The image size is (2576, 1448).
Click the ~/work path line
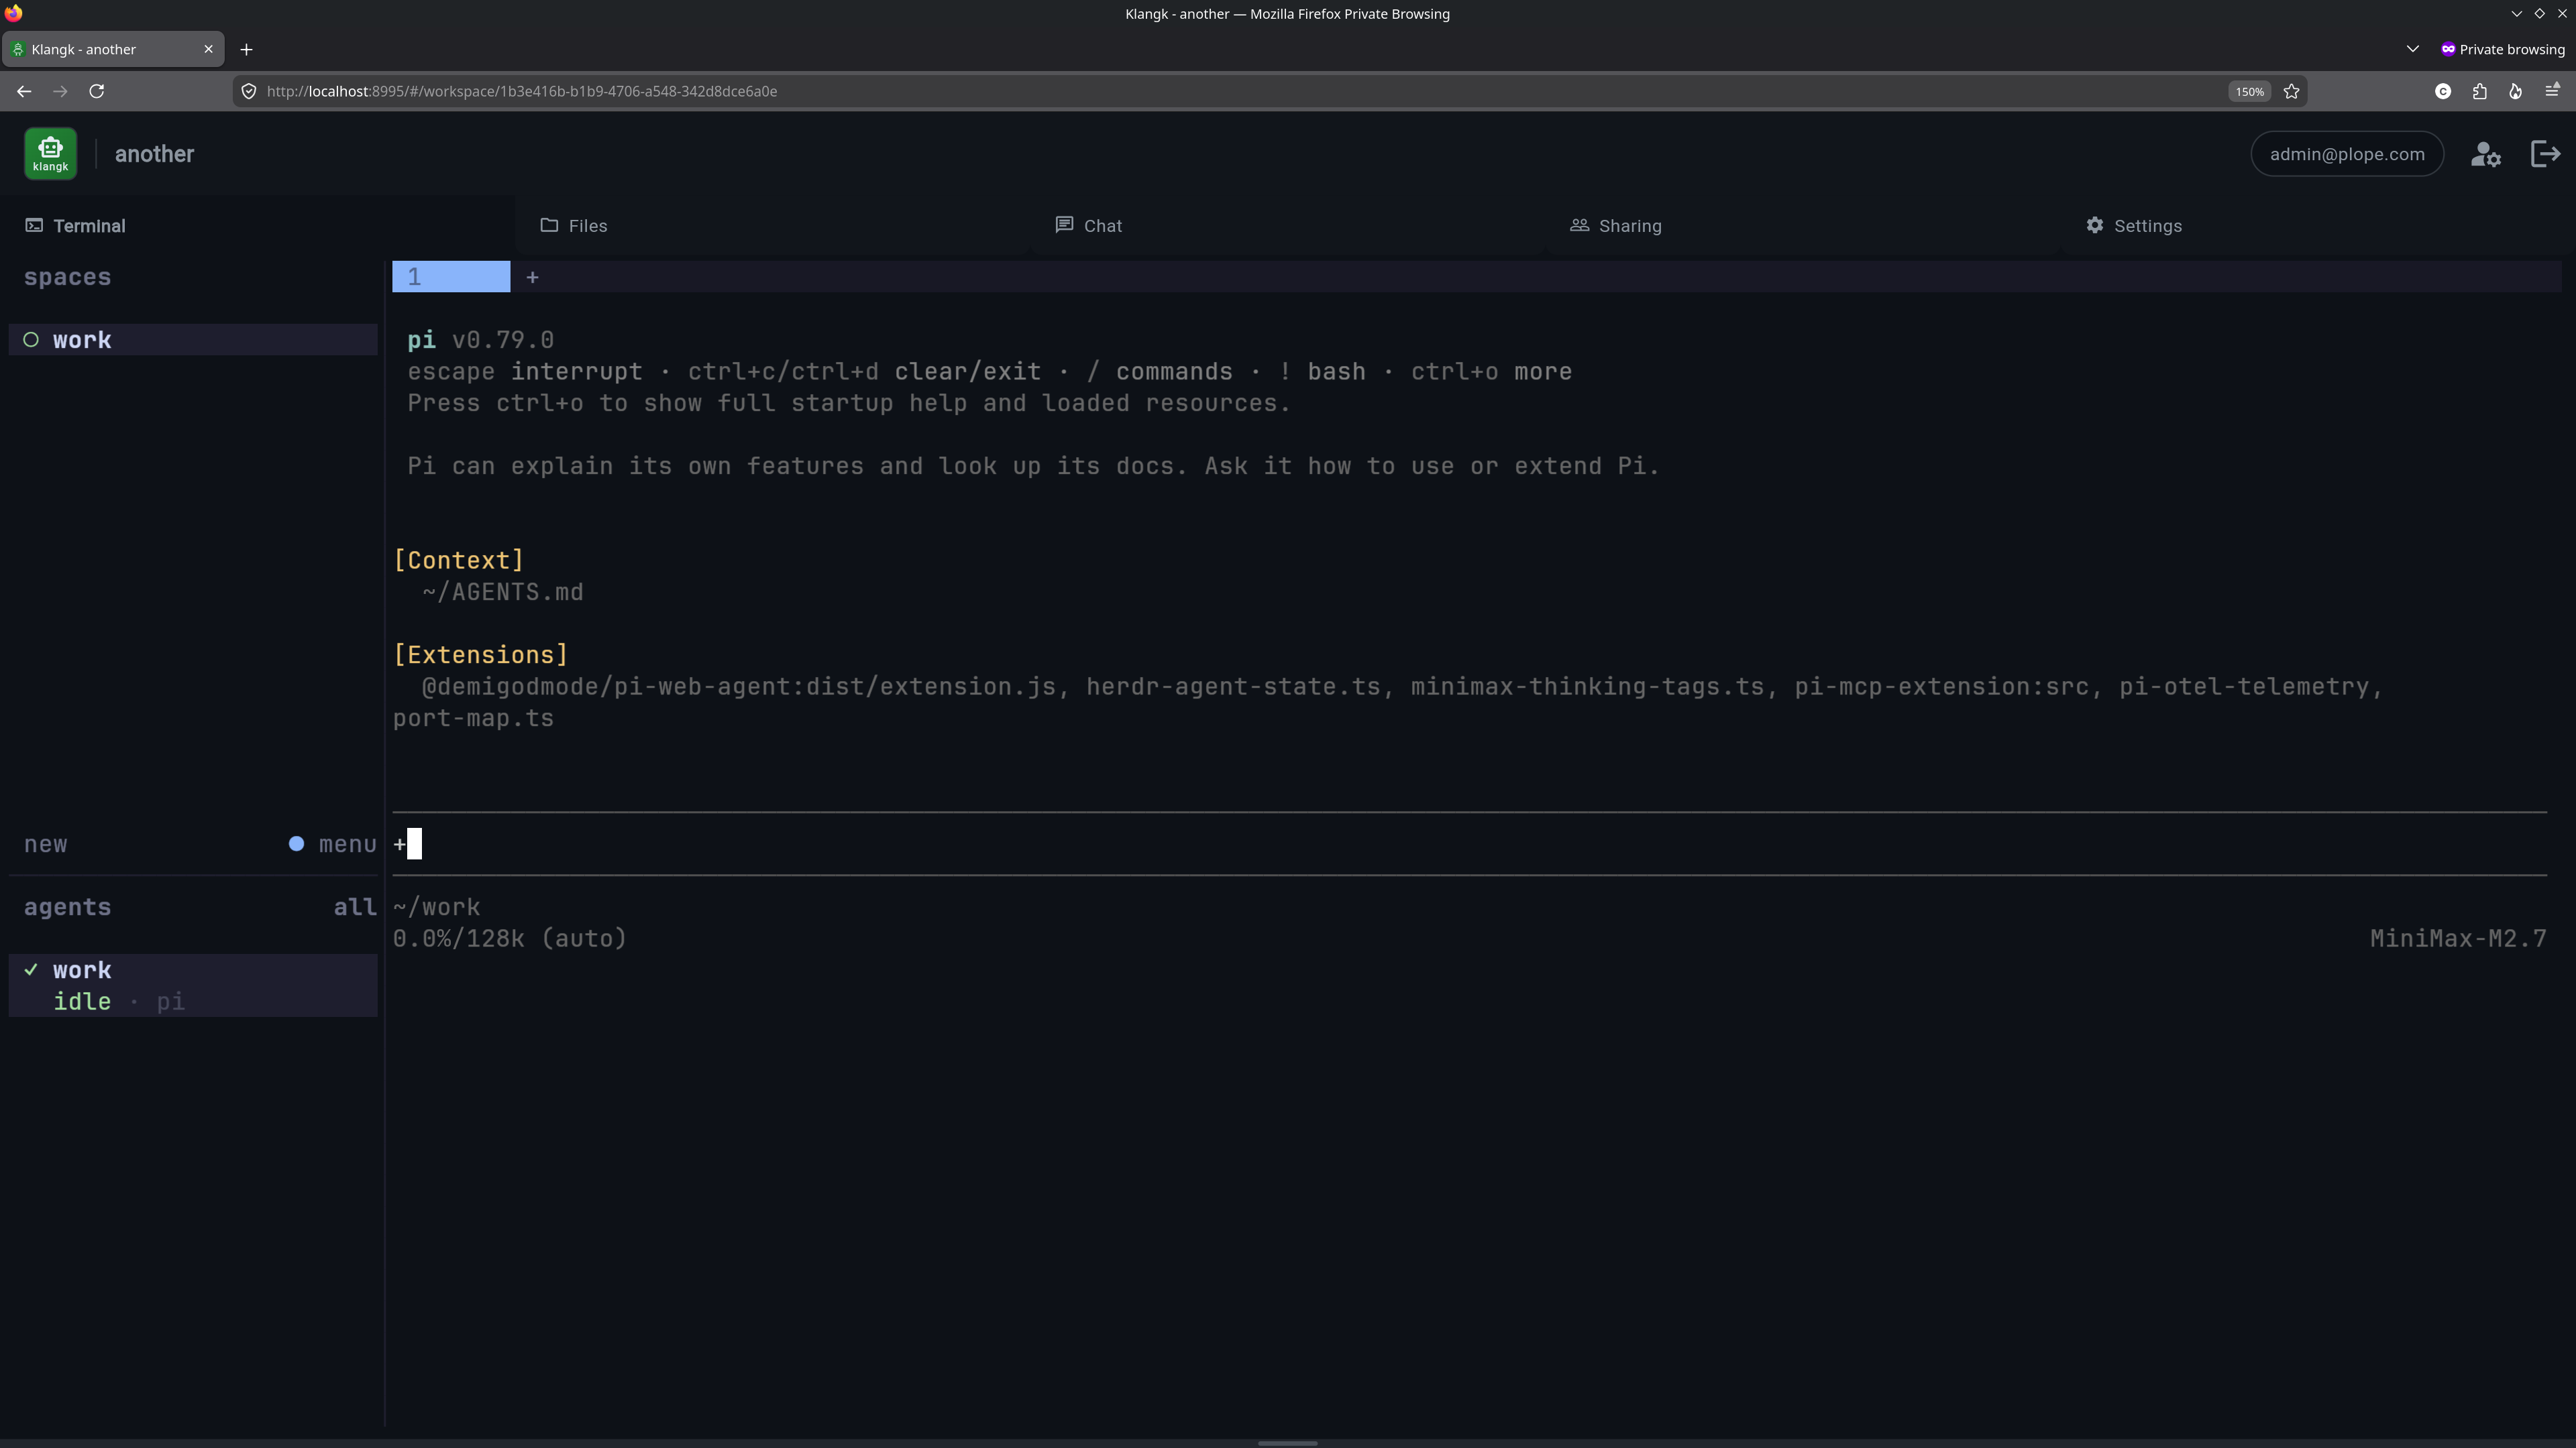pos(437,908)
